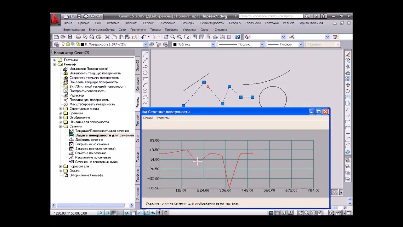Toggle Polar tracking in the status bar
403x227 pixels.
pos(127,213)
